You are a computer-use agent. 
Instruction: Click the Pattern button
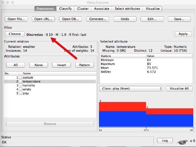(x=84, y=65)
